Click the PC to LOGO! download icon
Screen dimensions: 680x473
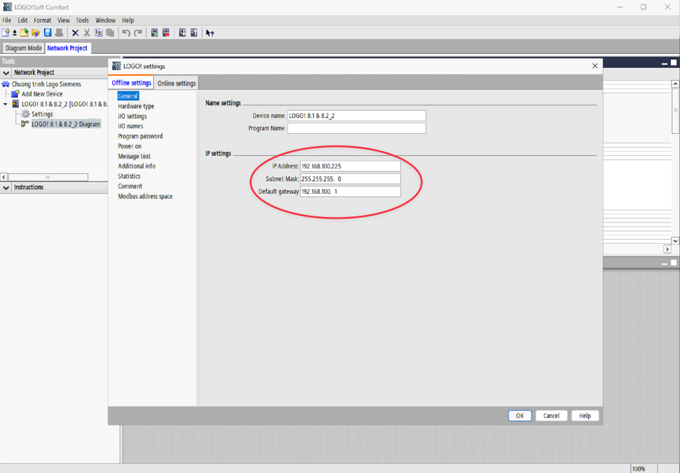tap(182, 32)
